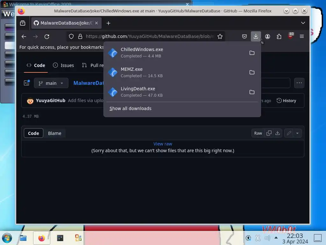
Task: Switch to the Blame view
Action: click(x=55, y=133)
